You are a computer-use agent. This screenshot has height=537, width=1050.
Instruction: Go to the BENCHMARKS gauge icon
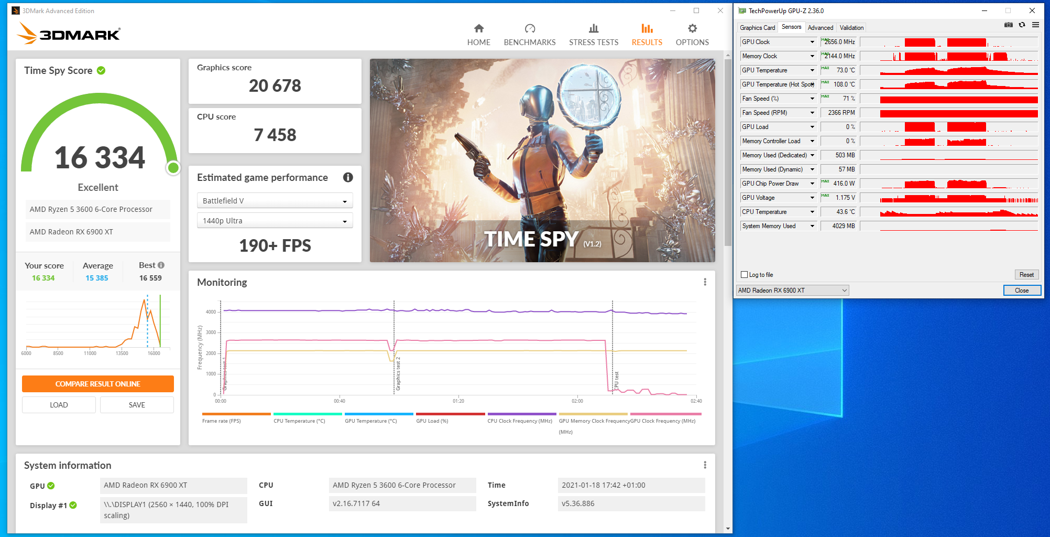click(x=530, y=28)
